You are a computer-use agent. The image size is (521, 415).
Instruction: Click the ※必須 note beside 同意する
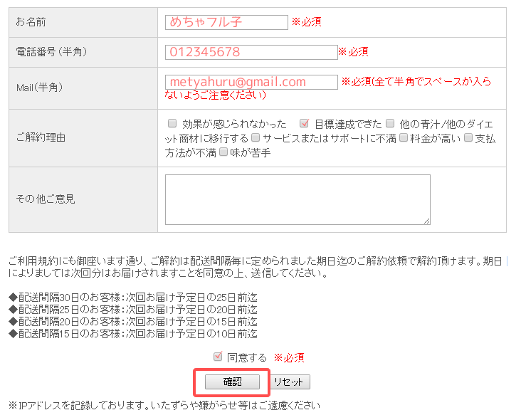tap(289, 357)
